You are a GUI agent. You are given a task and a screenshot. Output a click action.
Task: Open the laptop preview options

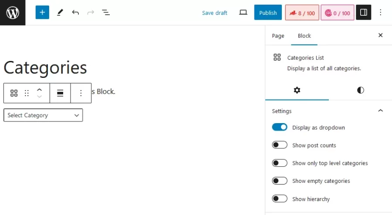click(243, 12)
